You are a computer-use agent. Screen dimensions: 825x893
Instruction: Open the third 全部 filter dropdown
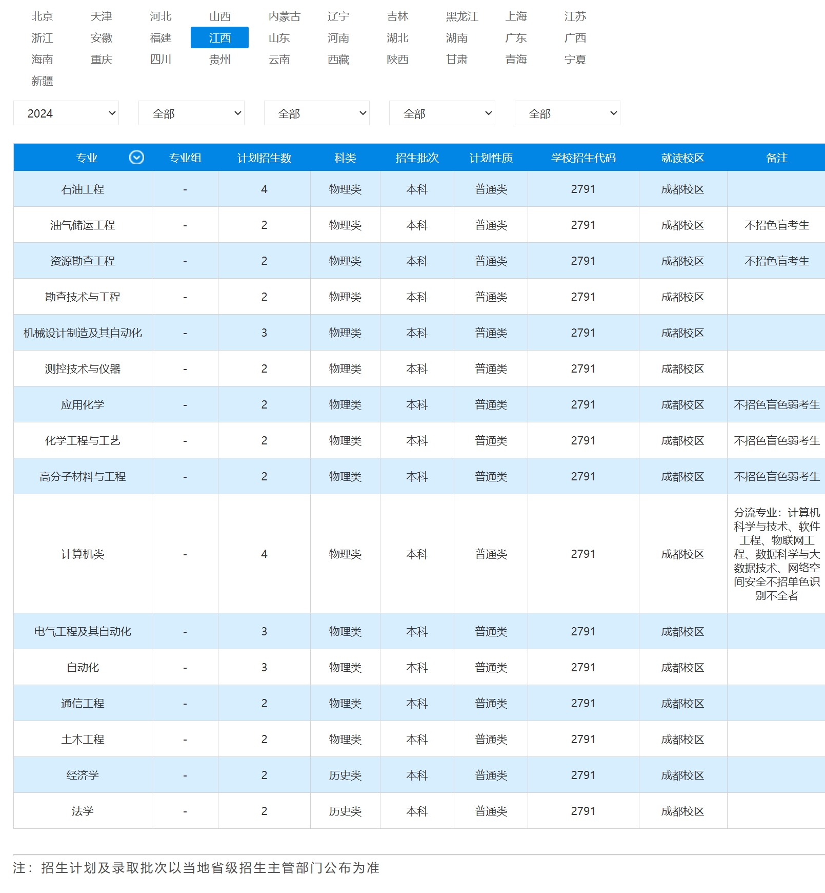pos(317,113)
